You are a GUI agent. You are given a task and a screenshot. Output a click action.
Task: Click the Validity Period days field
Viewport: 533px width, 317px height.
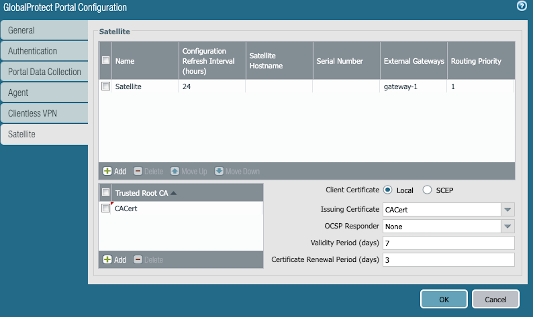(448, 243)
